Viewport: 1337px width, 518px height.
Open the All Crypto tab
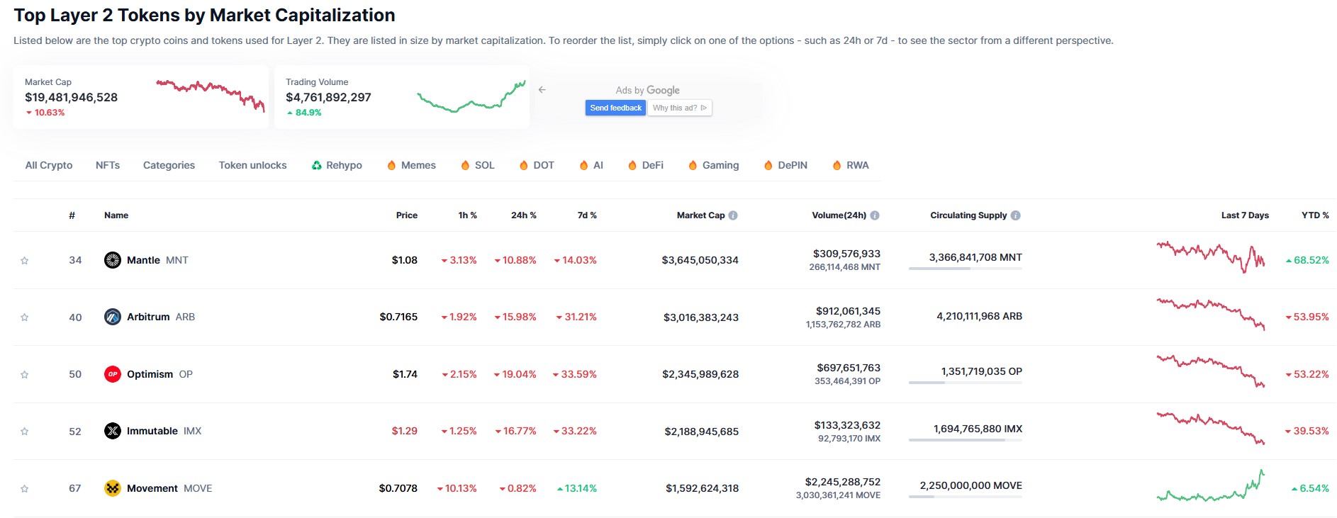tap(49, 165)
